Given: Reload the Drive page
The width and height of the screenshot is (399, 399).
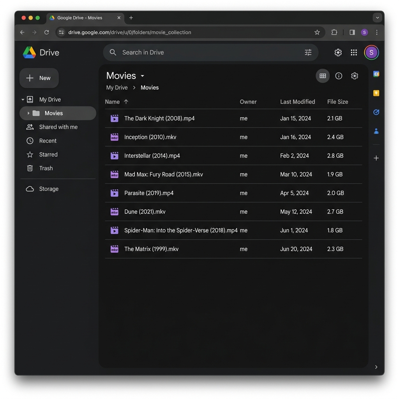Looking at the screenshot, I should click(x=47, y=32).
